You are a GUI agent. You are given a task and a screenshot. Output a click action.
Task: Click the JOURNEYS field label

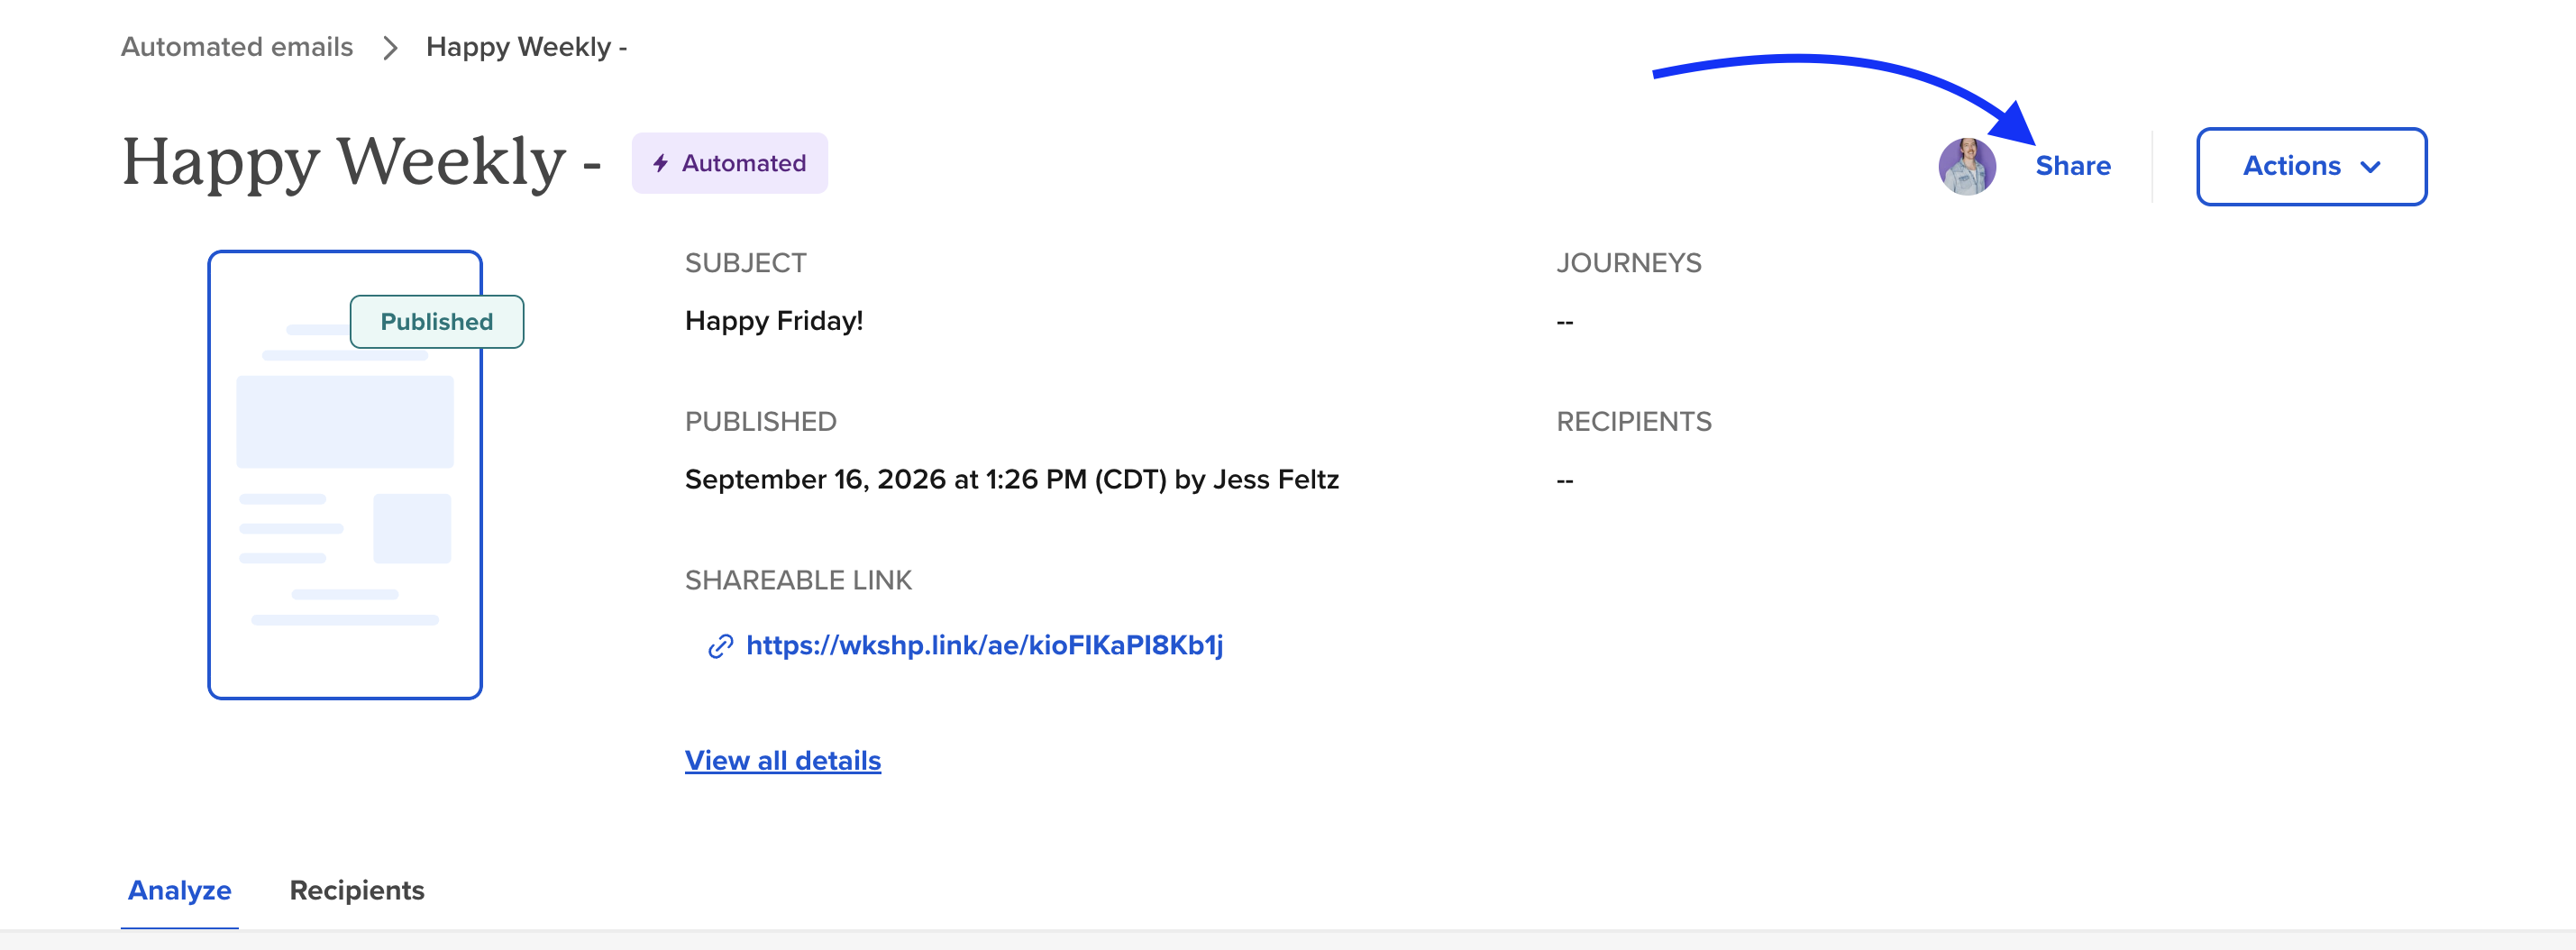1628,263
